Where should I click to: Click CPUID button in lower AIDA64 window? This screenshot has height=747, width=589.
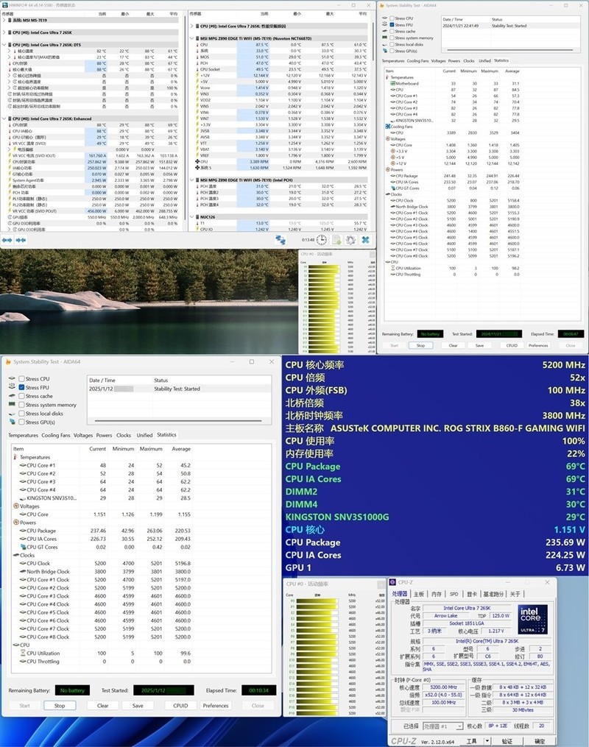point(180,705)
